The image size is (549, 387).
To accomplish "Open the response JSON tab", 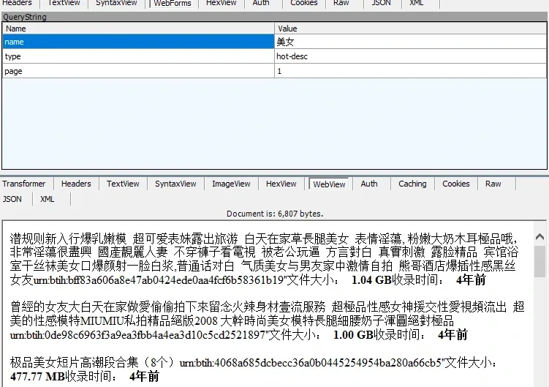I will point(12,199).
